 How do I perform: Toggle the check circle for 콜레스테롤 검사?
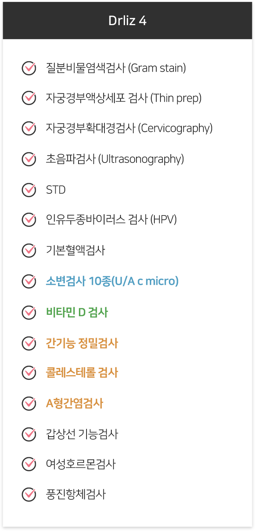pos(29,373)
